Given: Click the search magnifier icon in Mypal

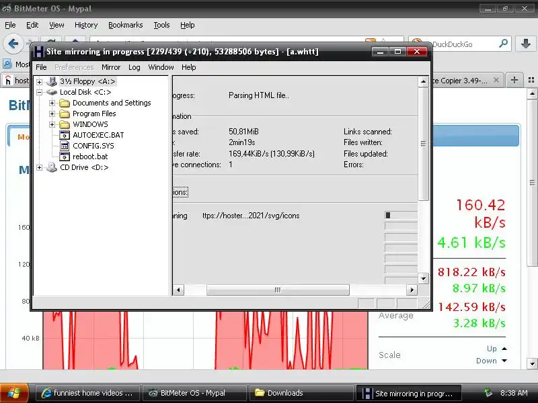Looking at the screenshot, I should point(503,44).
